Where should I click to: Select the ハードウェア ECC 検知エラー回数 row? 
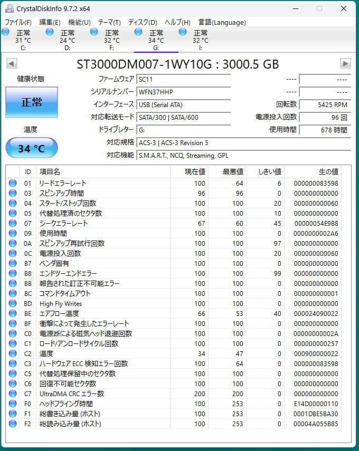point(174,363)
